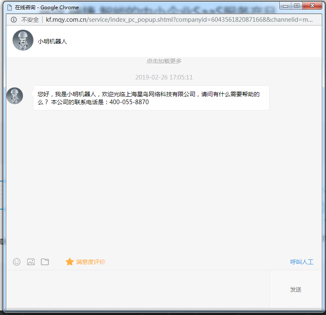Maximize the 在线咨询 chat window
The image size is (326, 315).
(297, 6)
